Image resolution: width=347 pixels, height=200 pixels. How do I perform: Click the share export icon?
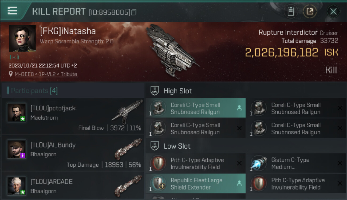click(x=310, y=11)
